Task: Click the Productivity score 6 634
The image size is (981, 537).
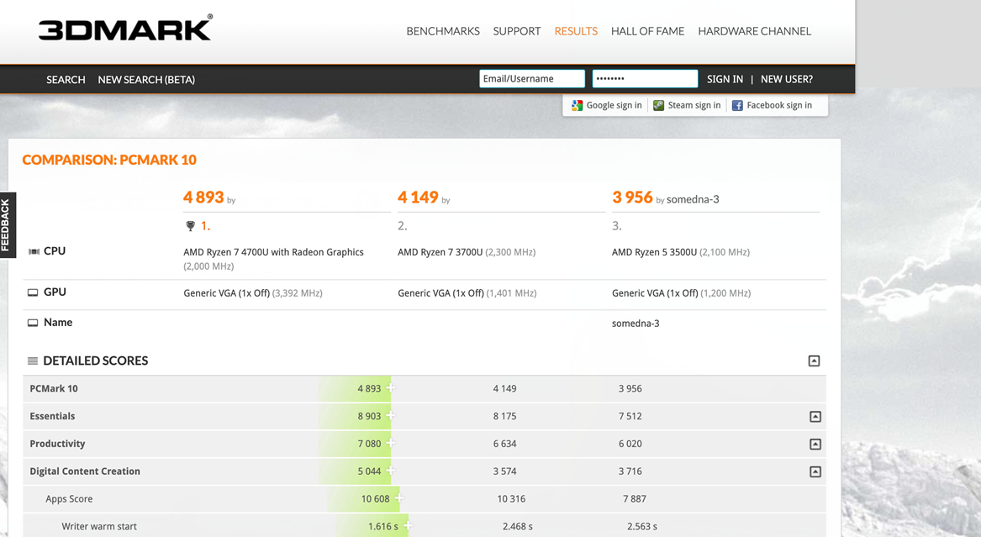Action: pyautogui.click(x=505, y=444)
